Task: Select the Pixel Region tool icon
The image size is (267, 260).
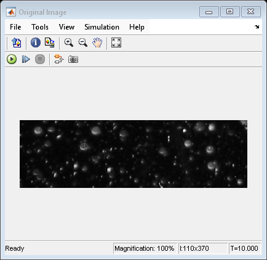Action: [x=50, y=43]
